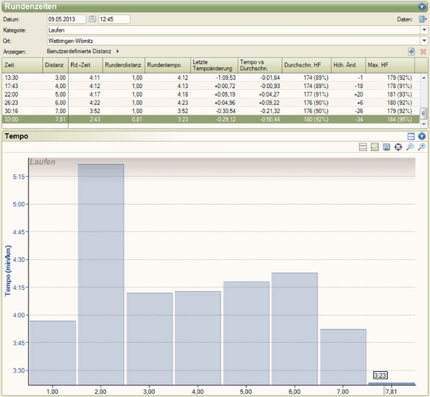The height and width of the screenshot is (397, 430).
Task: Select the lap row at 22:00
Action: click(211, 95)
